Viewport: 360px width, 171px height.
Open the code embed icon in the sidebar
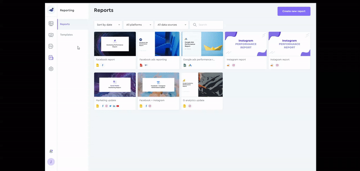(51, 46)
